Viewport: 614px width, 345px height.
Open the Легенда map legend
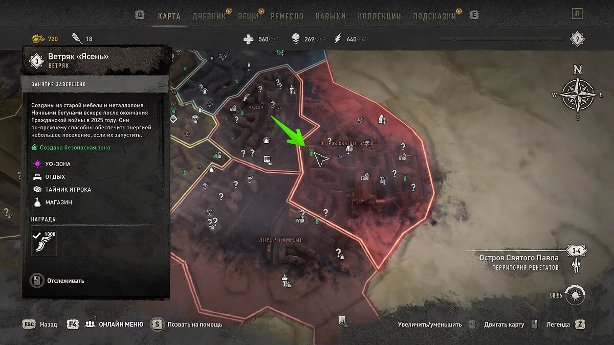[564, 324]
